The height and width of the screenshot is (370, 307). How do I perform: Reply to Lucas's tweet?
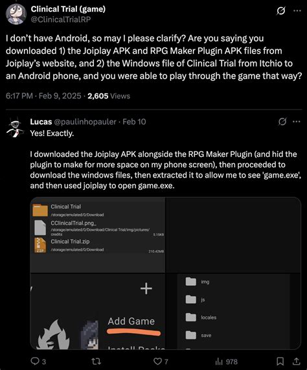38,362
